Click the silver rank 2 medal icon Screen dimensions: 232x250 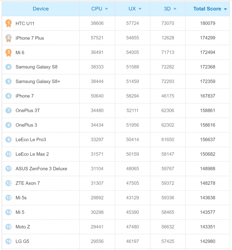(x=8, y=38)
